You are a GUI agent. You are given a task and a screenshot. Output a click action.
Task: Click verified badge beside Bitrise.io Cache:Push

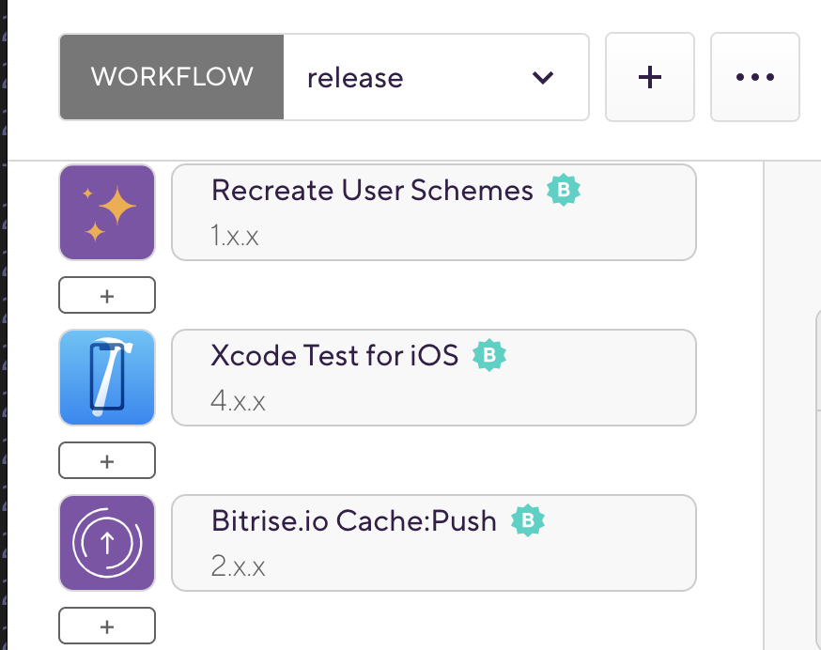(x=528, y=520)
